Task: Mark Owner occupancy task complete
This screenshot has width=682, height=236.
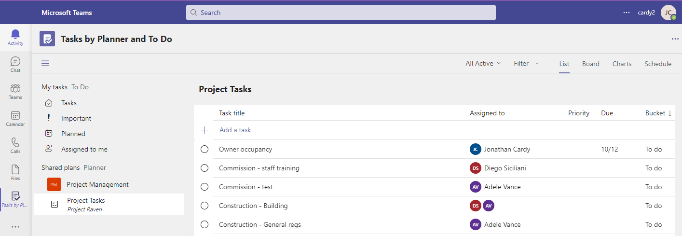Action: point(205,149)
